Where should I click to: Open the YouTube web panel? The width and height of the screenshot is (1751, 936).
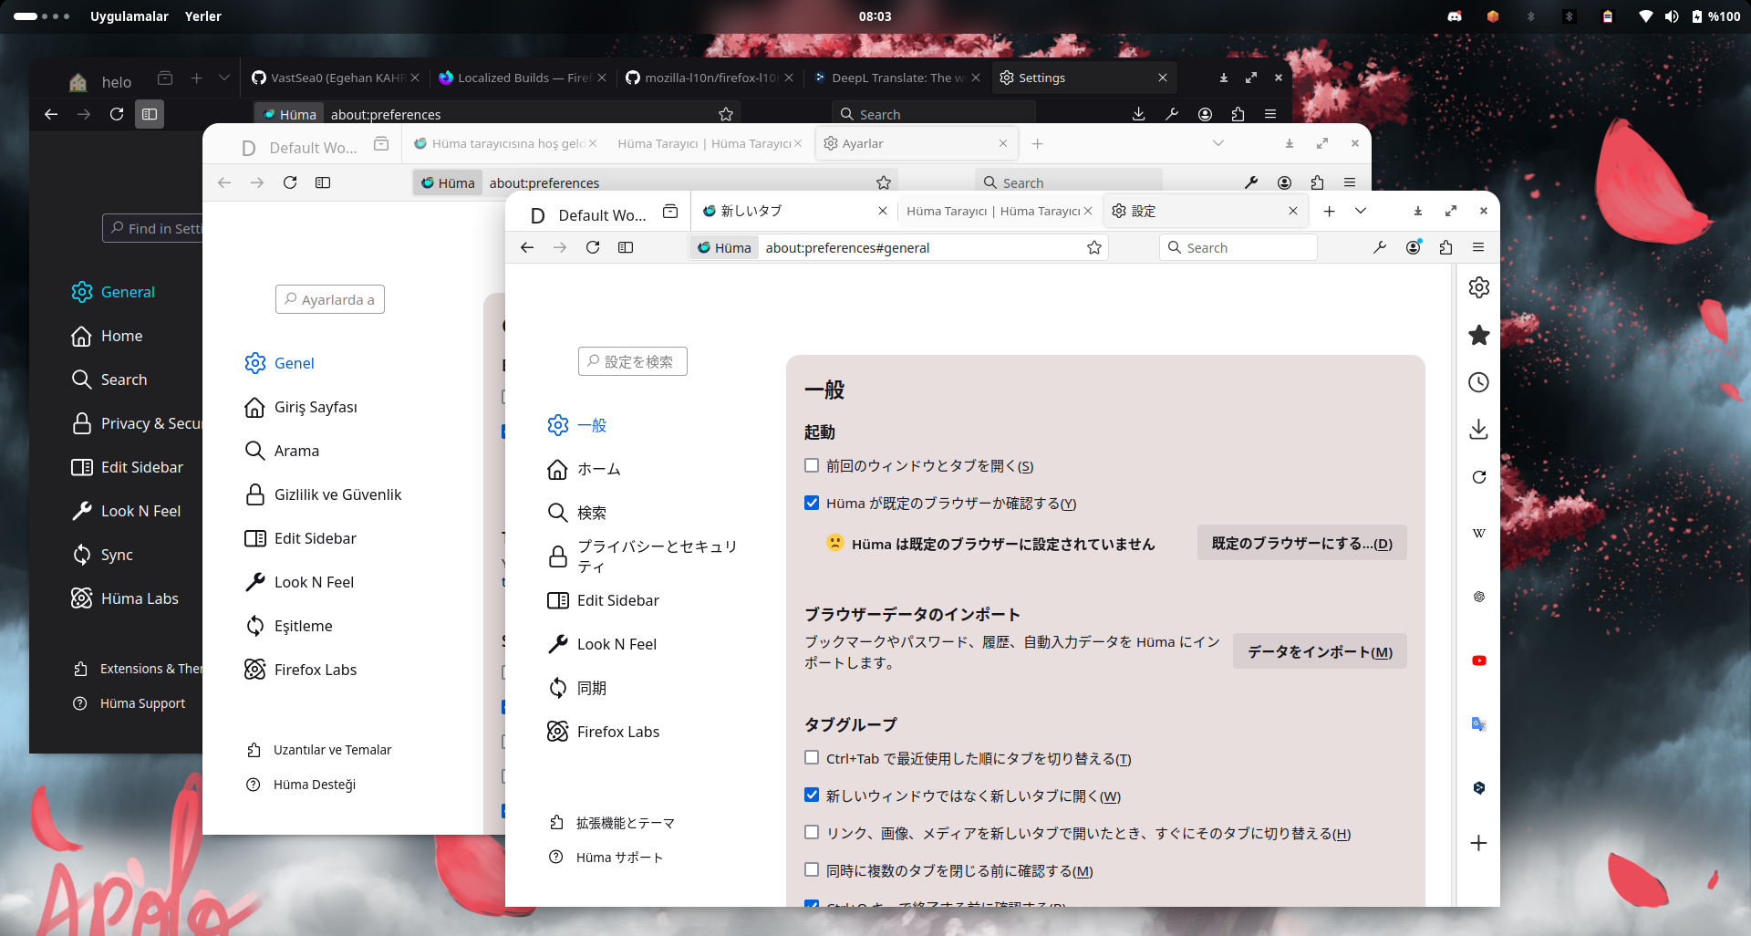click(1478, 660)
